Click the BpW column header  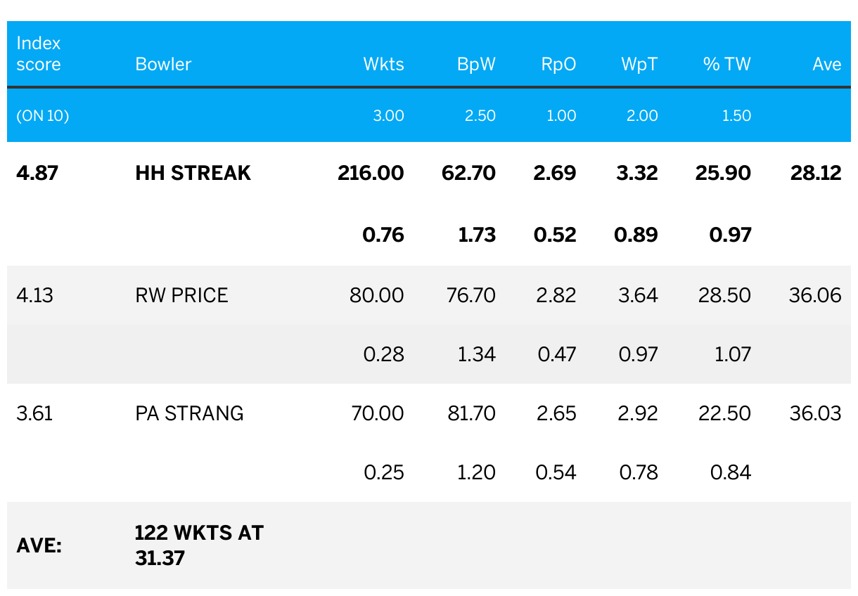pos(476,65)
